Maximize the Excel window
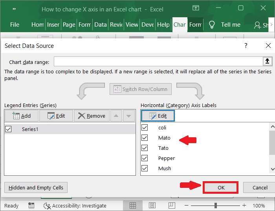The width and height of the screenshot is (275, 211). click(240, 8)
